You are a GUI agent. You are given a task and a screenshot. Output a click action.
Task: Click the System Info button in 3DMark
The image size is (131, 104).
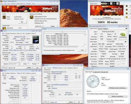coord(38,26)
